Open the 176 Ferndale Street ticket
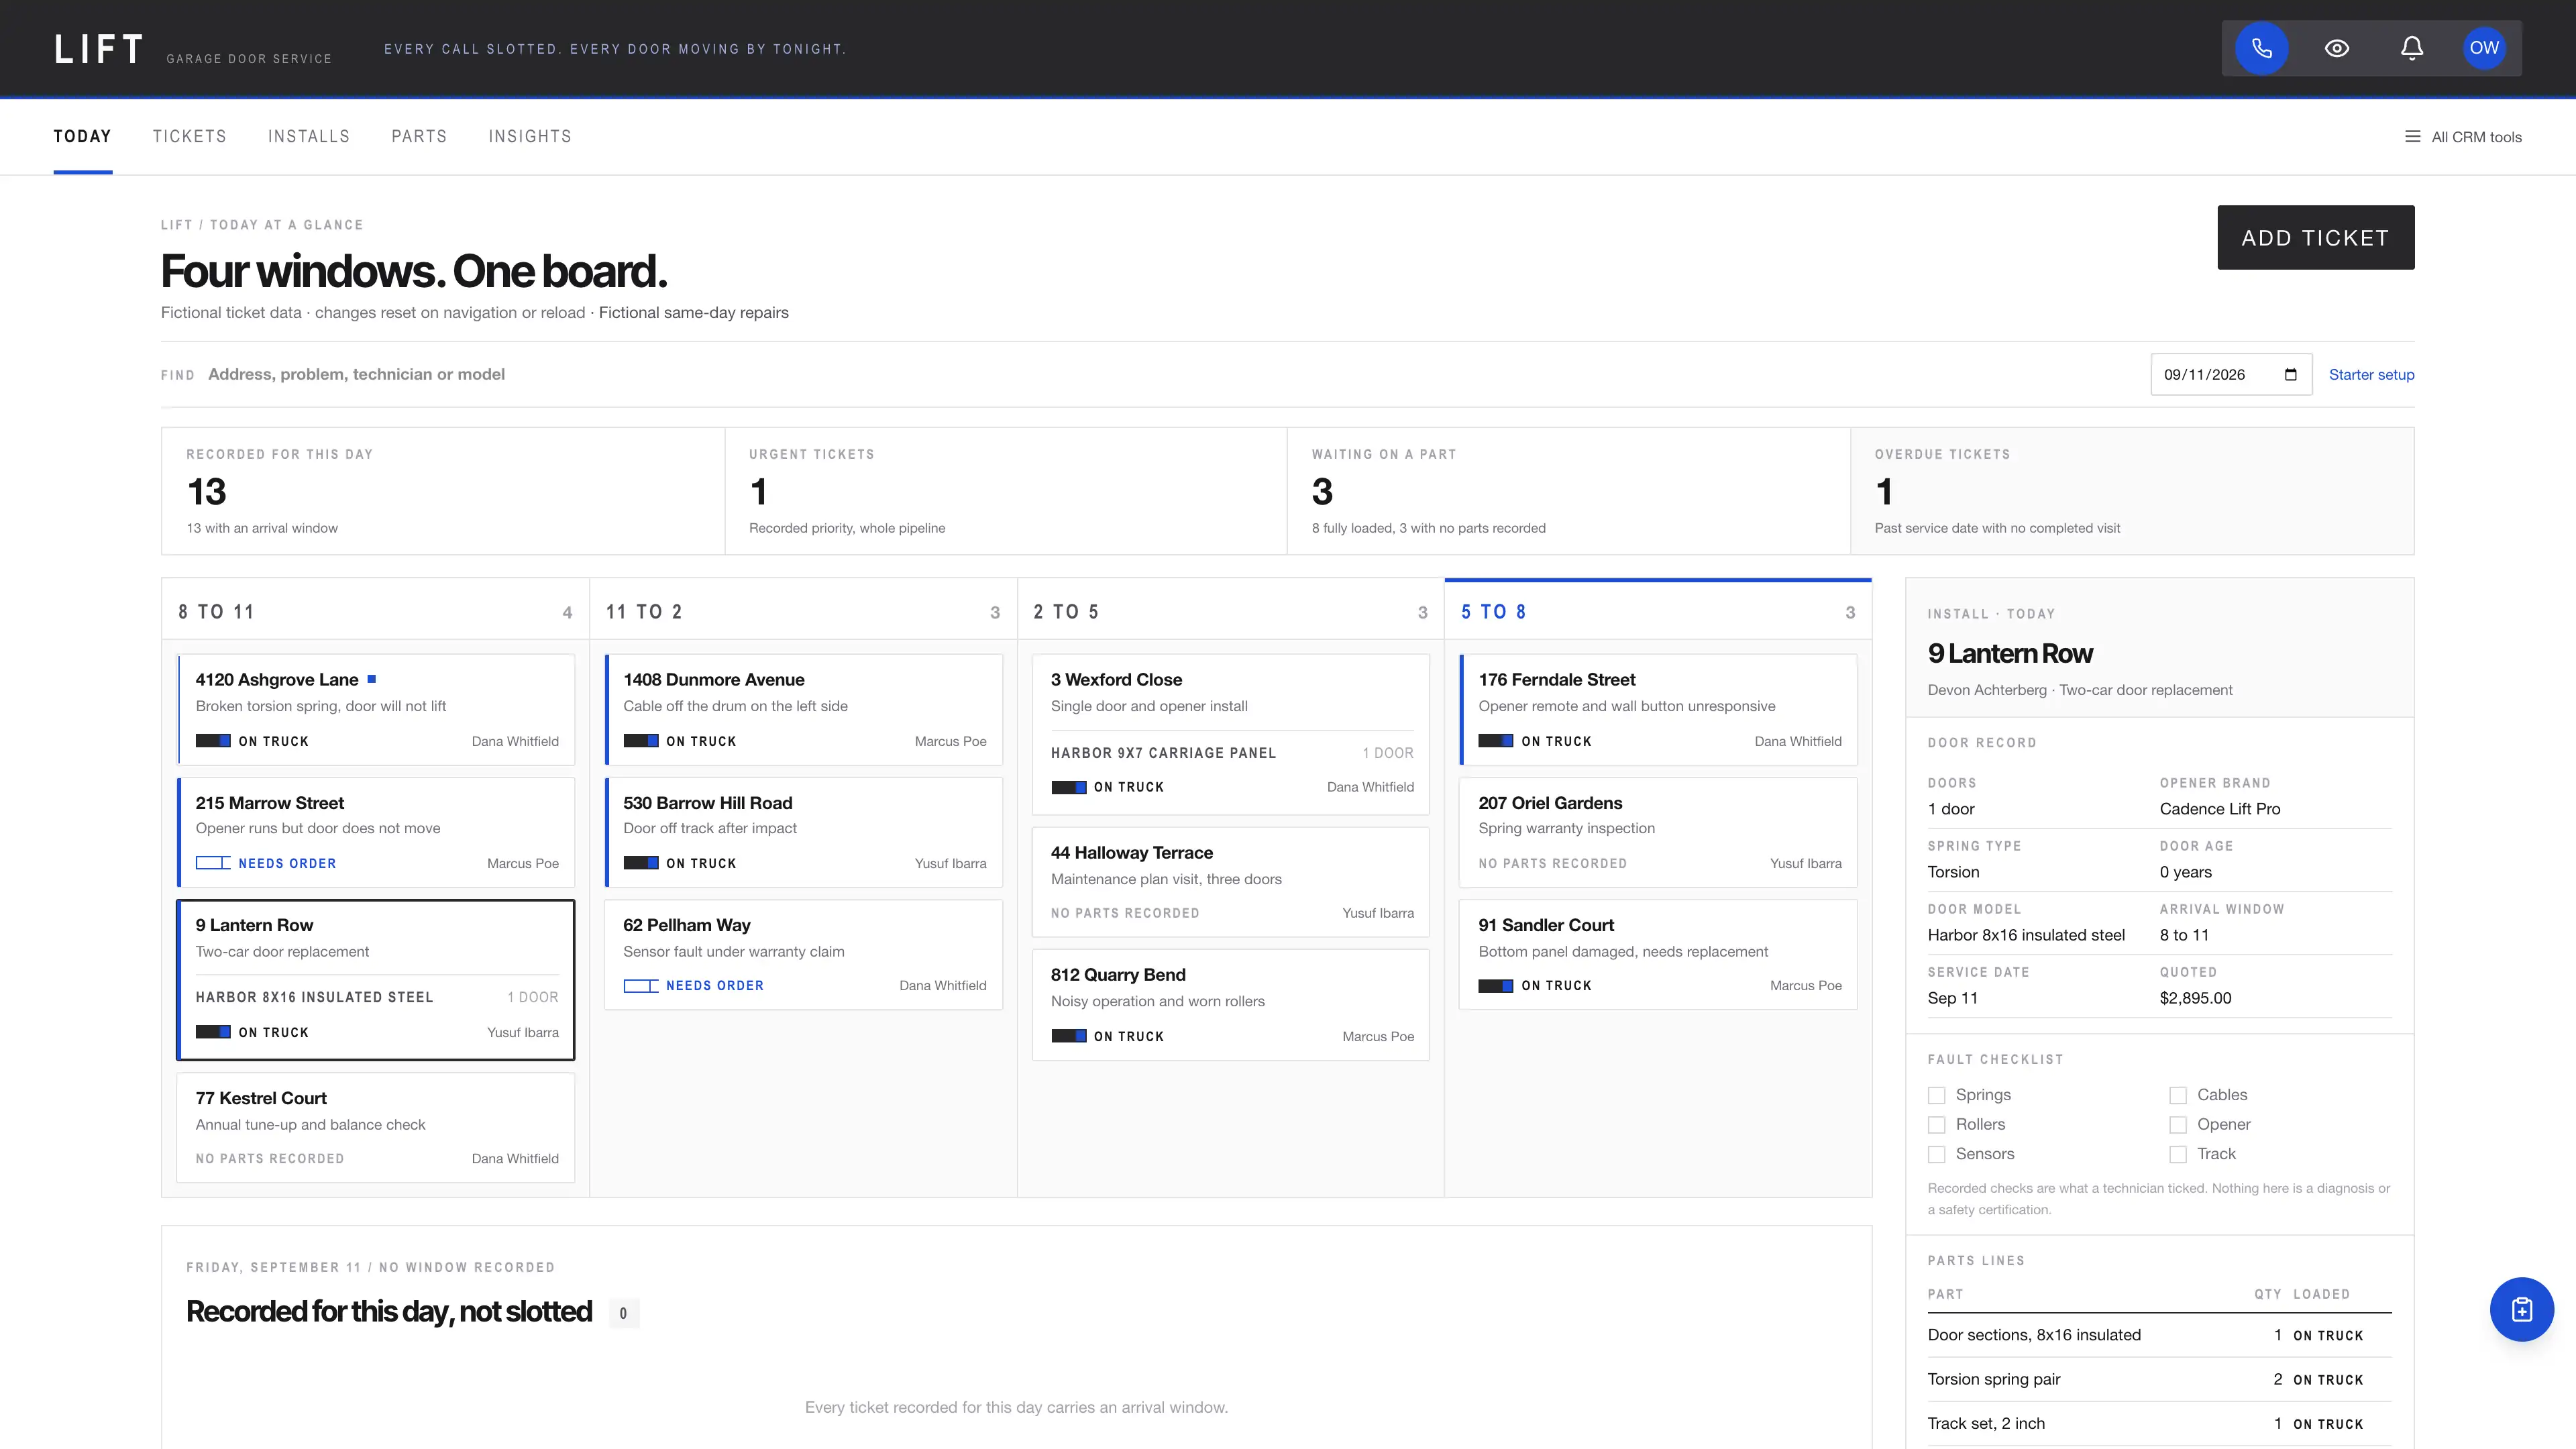Screen dimensions: 2576x1449 (x=1658, y=709)
